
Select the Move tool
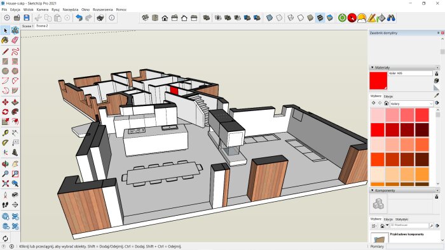point(5,102)
